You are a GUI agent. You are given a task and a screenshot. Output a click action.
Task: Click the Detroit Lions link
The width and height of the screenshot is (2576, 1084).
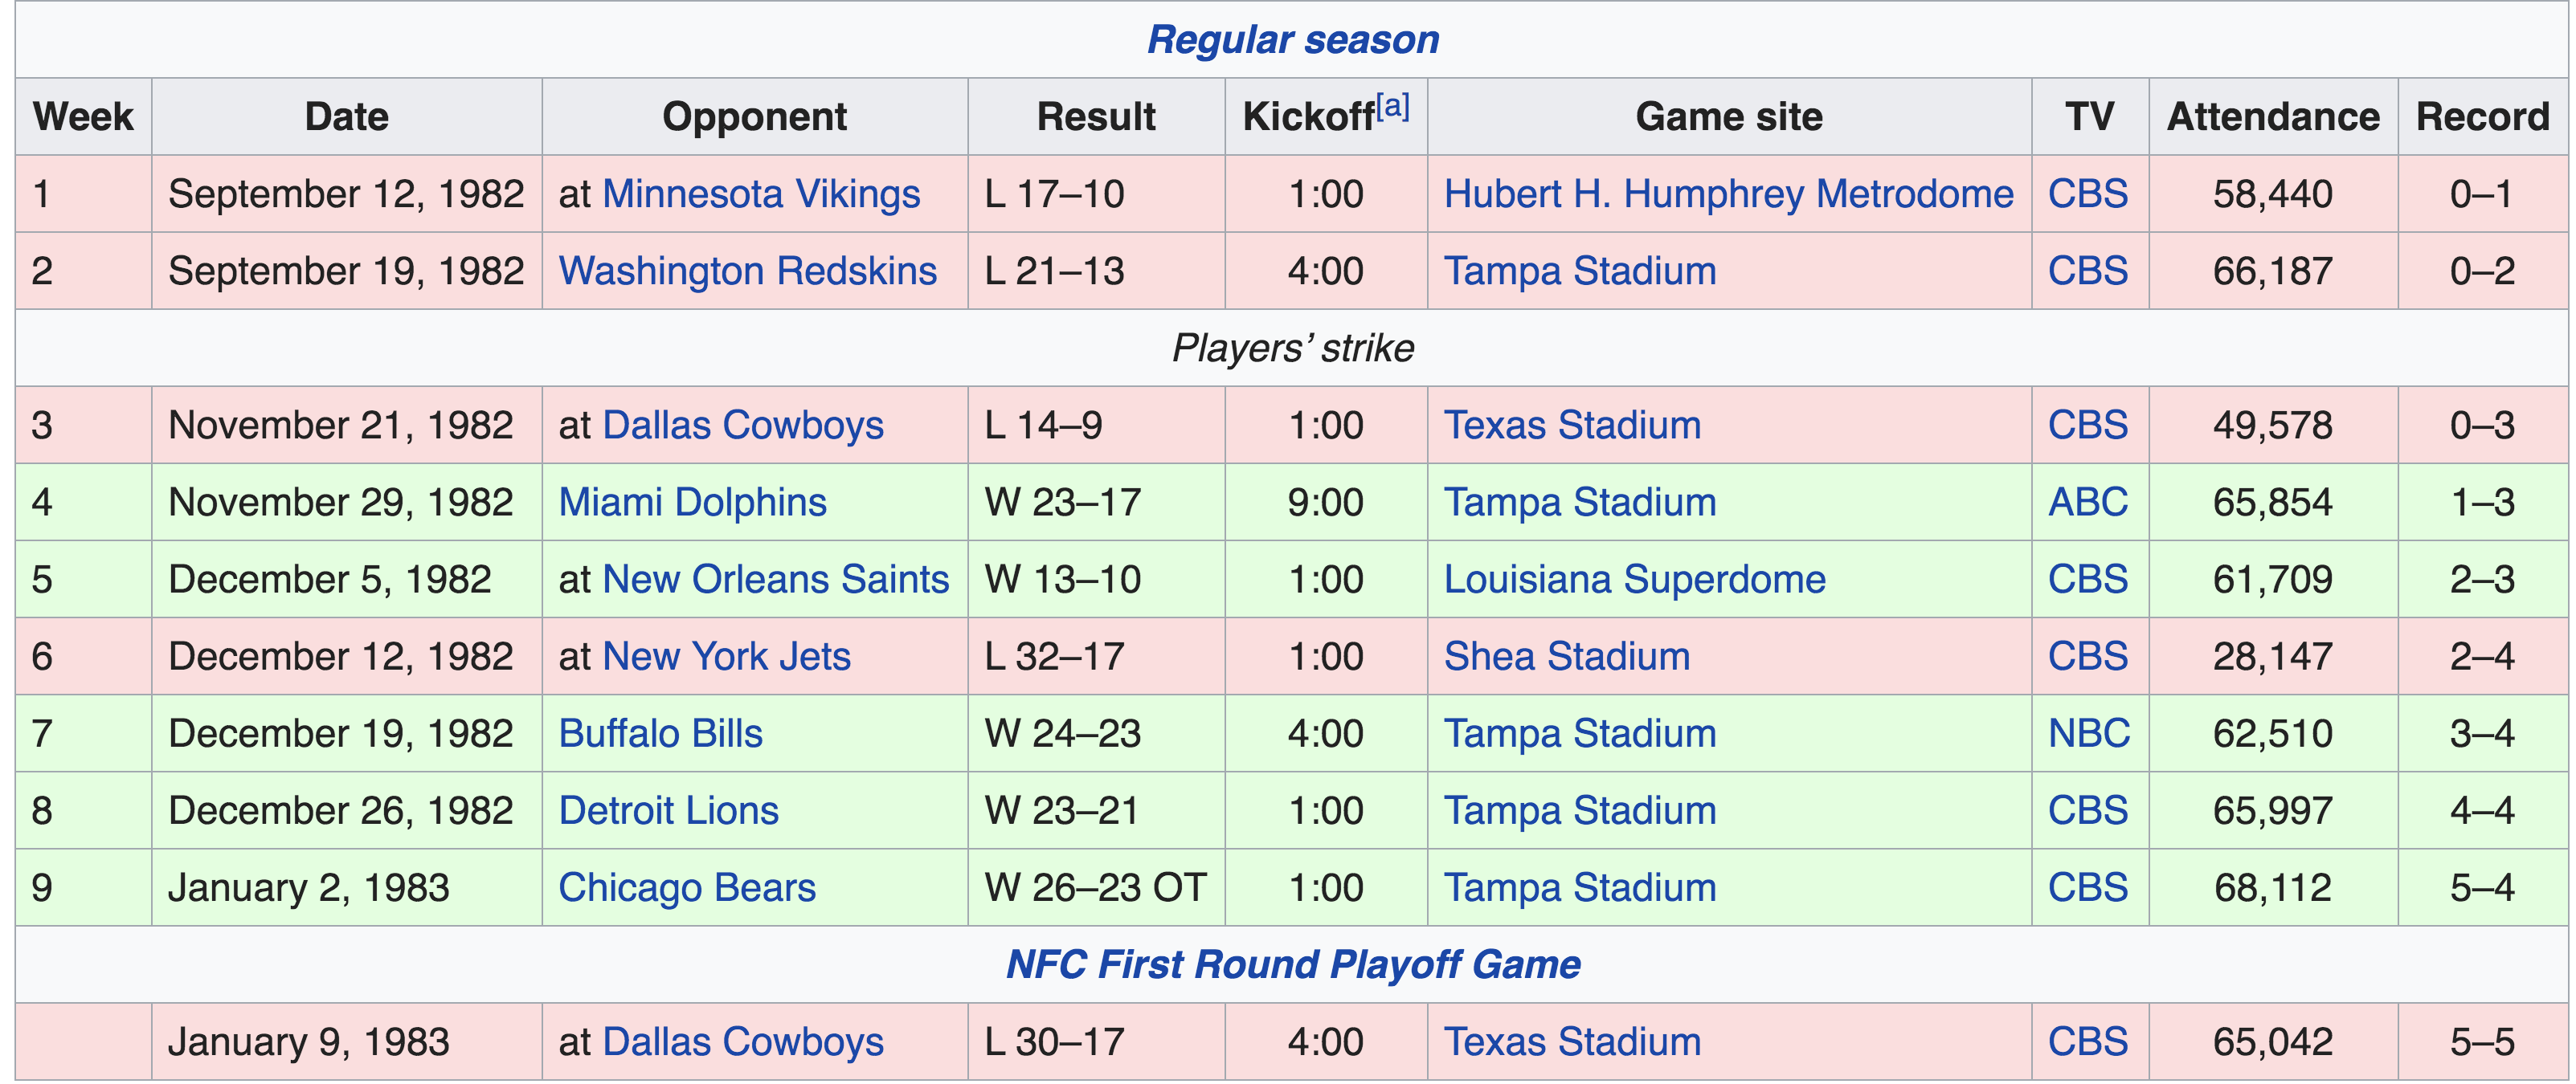point(668,810)
